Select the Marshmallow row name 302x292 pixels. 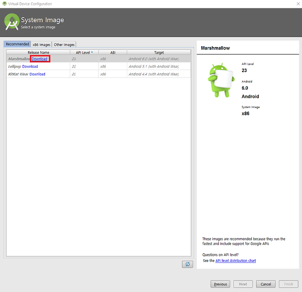[19, 59]
